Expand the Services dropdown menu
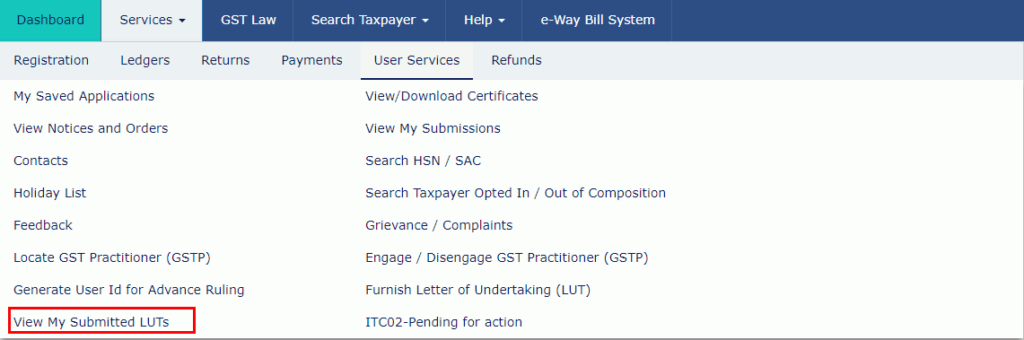Image resolution: width=1024 pixels, height=340 pixels. pos(153,21)
